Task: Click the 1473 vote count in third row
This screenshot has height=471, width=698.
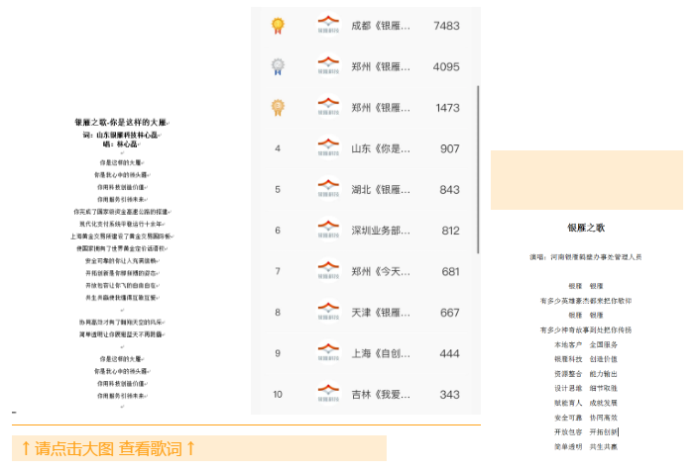Action: [x=447, y=107]
